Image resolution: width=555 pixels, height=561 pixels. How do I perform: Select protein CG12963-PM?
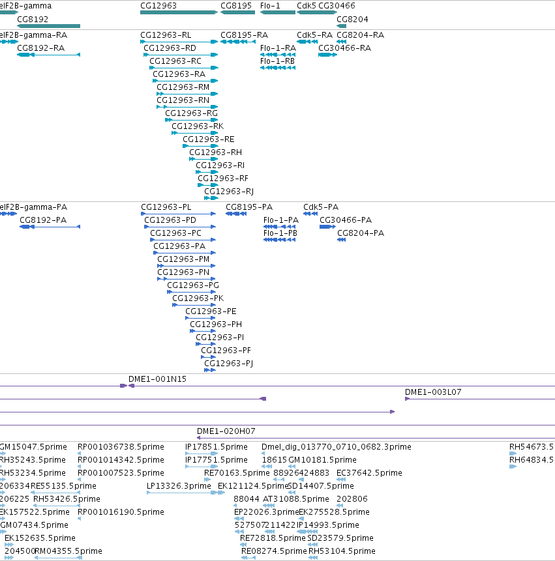pos(187,266)
